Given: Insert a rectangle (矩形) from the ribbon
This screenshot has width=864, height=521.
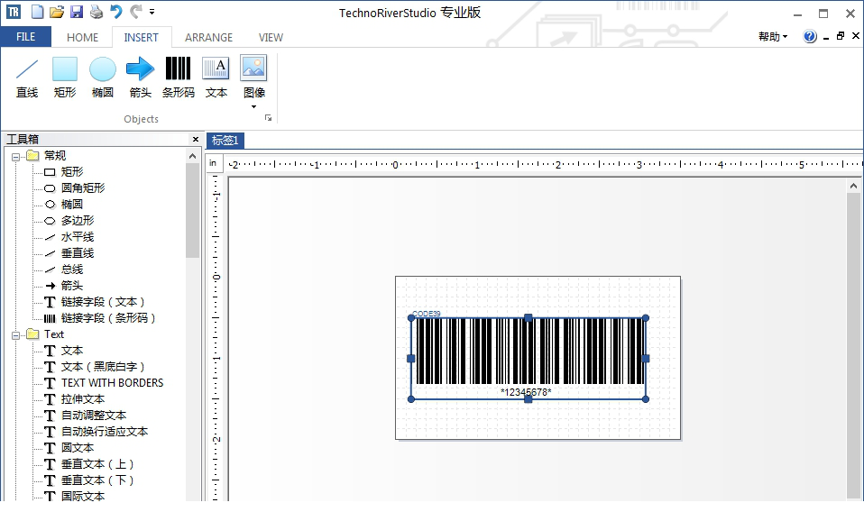Looking at the screenshot, I should coord(64,78).
